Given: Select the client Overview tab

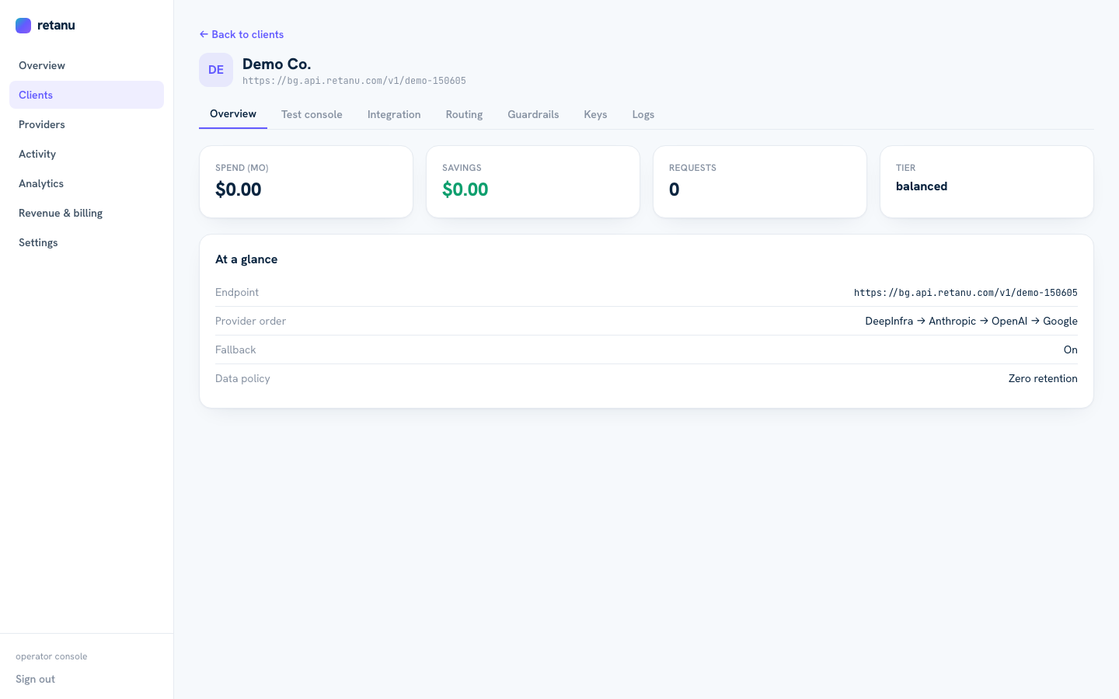Looking at the screenshot, I should (x=233, y=114).
